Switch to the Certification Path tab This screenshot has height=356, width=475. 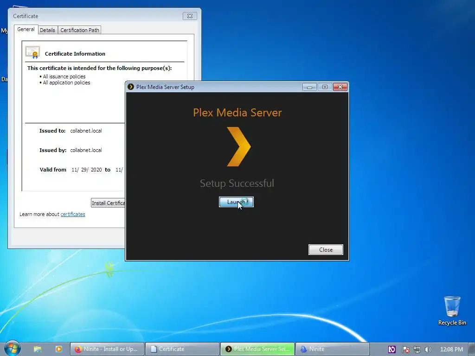[80, 30]
